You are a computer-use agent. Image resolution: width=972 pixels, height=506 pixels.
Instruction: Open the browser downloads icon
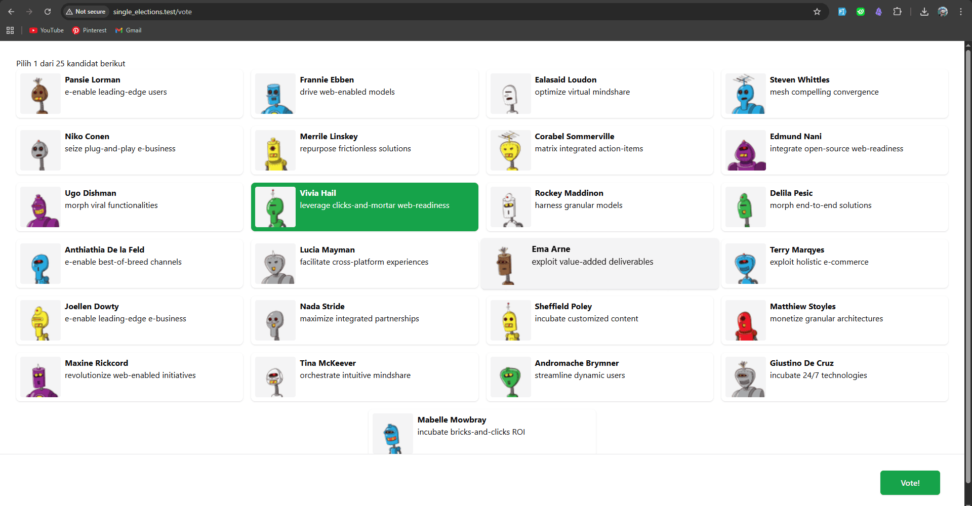[924, 12]
